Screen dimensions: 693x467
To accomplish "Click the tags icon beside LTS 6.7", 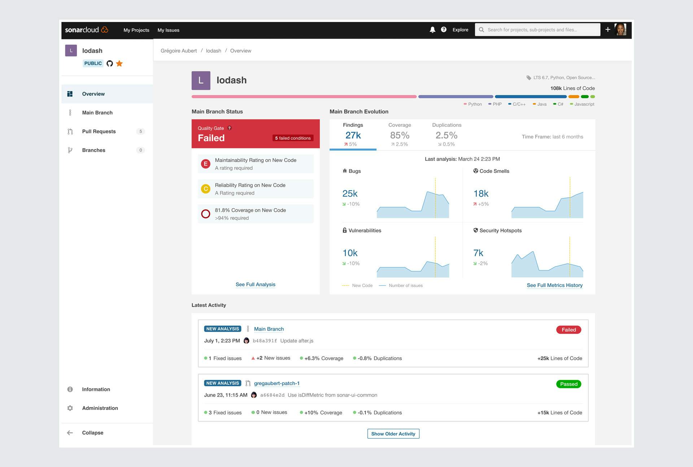I will tap(529, 78).
